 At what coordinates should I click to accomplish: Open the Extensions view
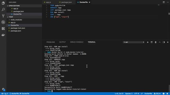tap(3, 28)
